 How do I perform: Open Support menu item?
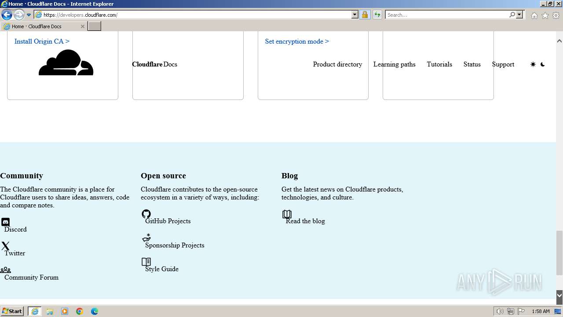pos(503,64)
